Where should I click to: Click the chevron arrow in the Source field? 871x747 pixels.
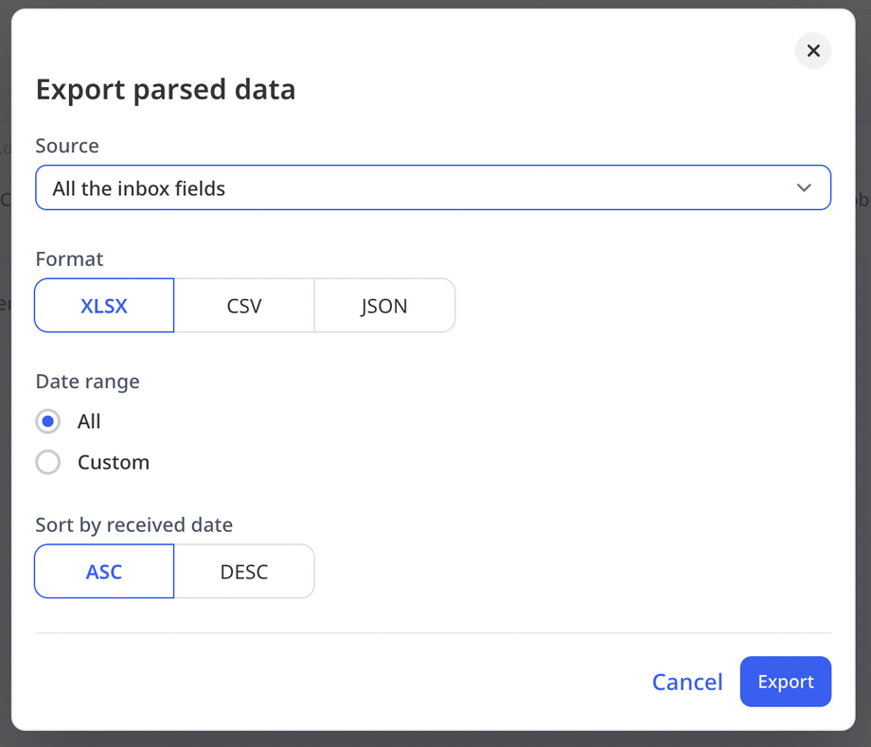coord(804,187)
